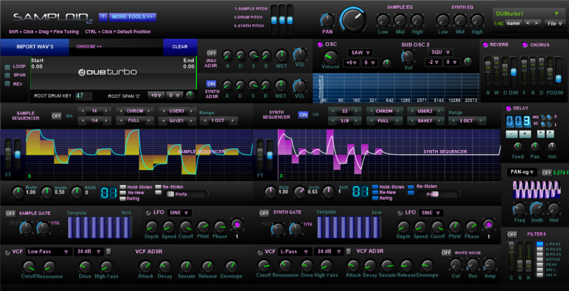Toggle the L-Pass VCF power LED

(260, 252)
